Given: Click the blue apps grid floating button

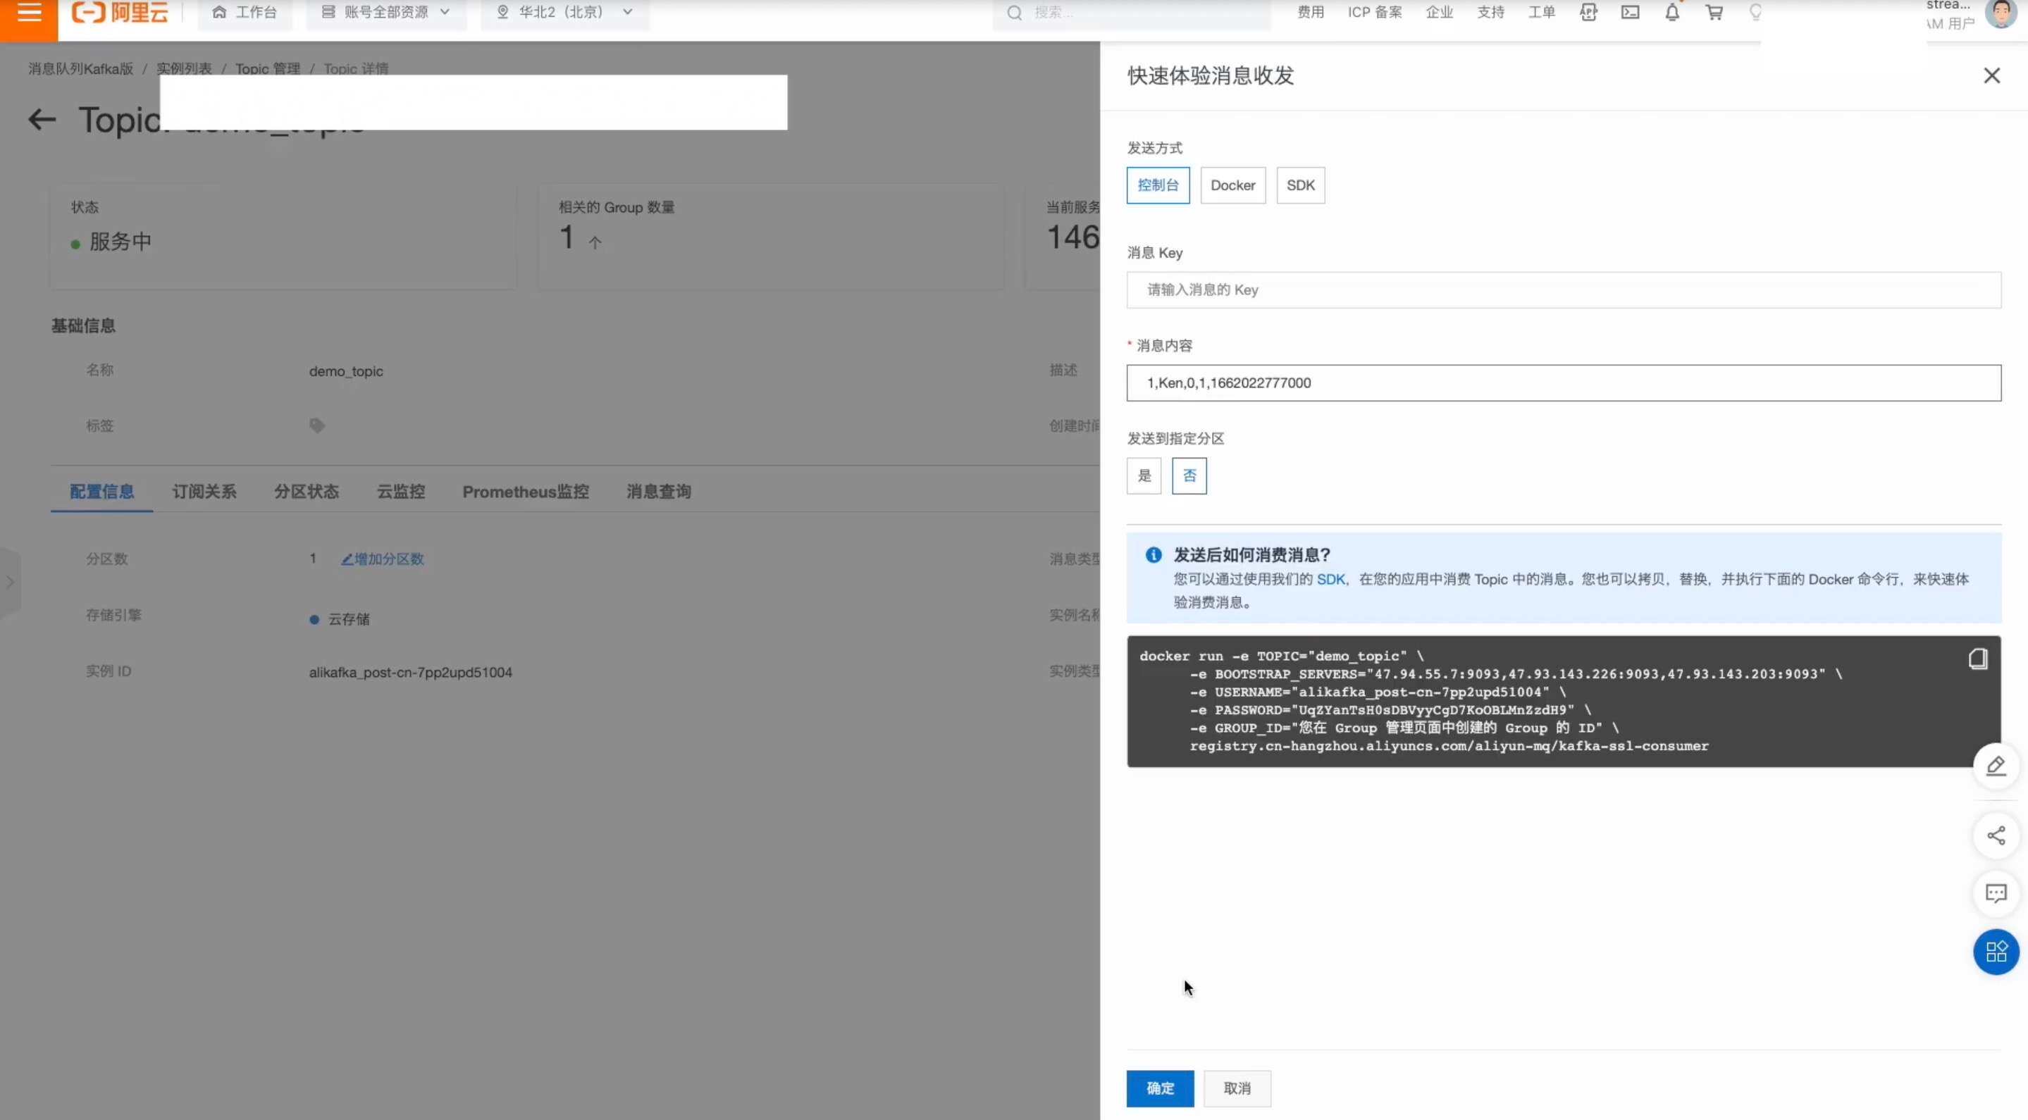Looking at the screenshot, I should click(1995, 952).
